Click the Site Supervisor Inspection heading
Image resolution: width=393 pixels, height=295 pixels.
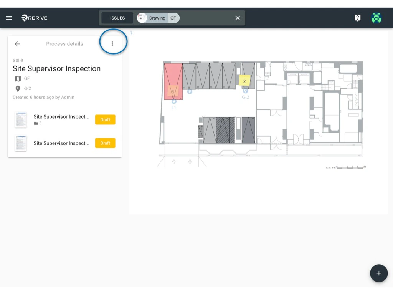point(57,68)
